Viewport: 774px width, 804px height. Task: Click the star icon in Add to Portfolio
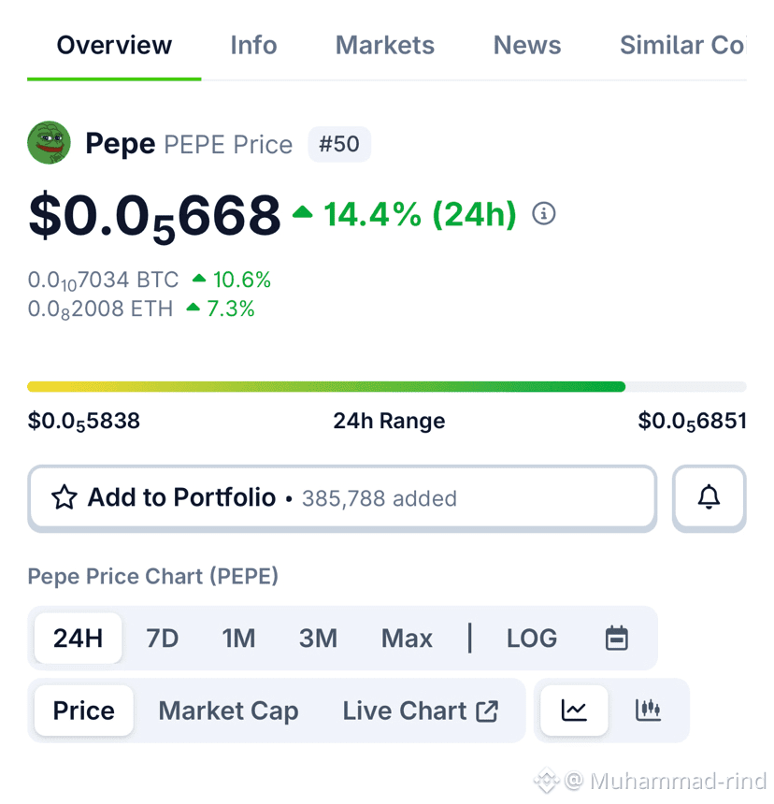pyautogui.click(x=64, y=497)
